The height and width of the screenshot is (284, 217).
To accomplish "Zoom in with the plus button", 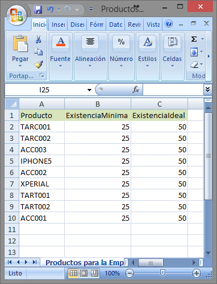I will pyautogui.click(x=196, y=273).
